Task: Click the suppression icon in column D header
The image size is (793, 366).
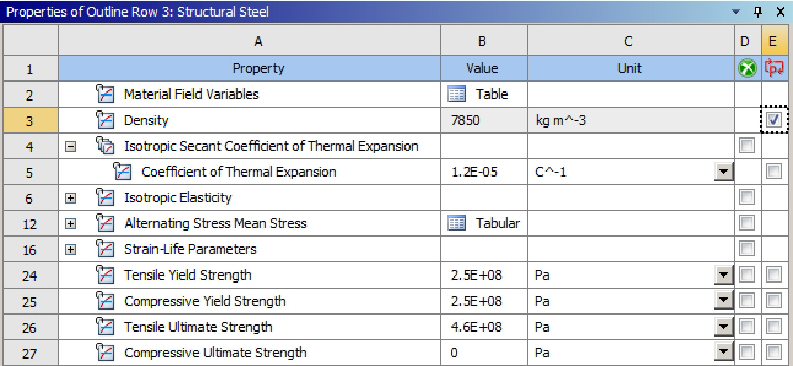Action: pos(745,69)
